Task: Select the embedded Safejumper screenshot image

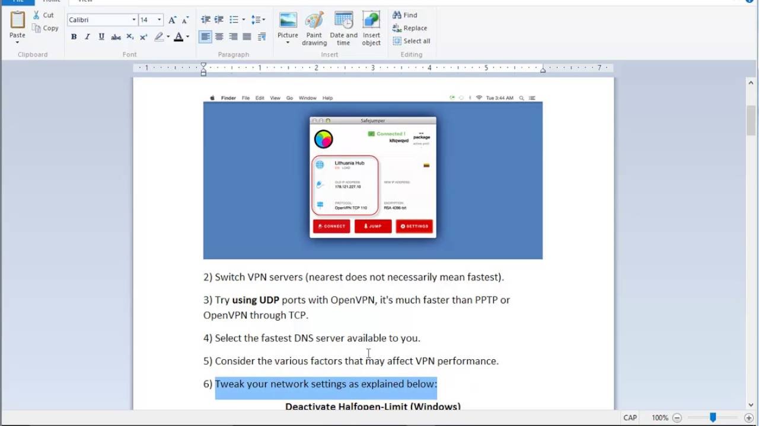Action: point(373,176)
